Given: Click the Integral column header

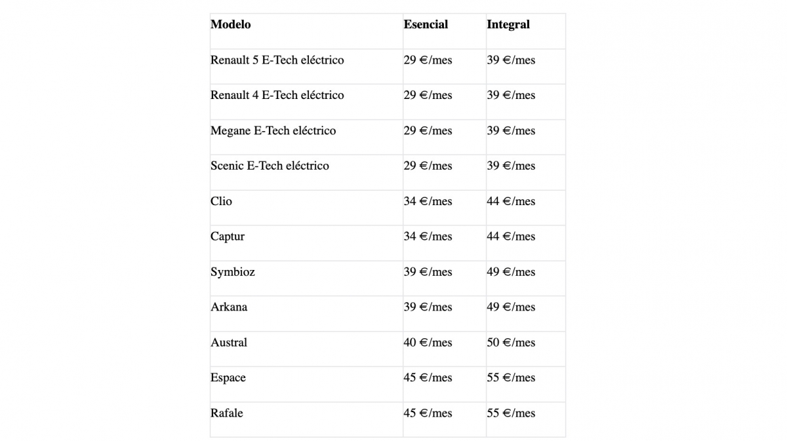Looking at the screenshot, I should pyautogui.click(x=508, y=25).
